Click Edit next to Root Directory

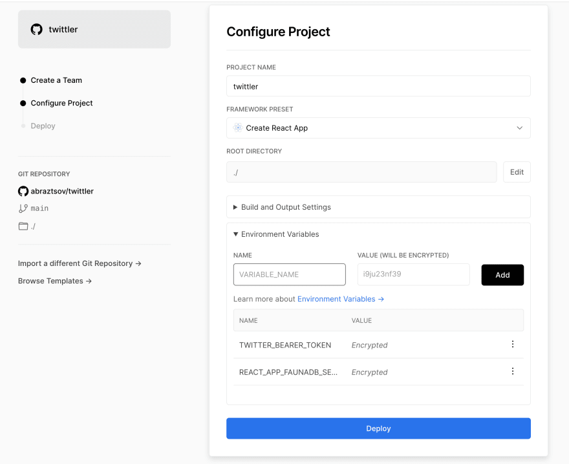[517, 172]
